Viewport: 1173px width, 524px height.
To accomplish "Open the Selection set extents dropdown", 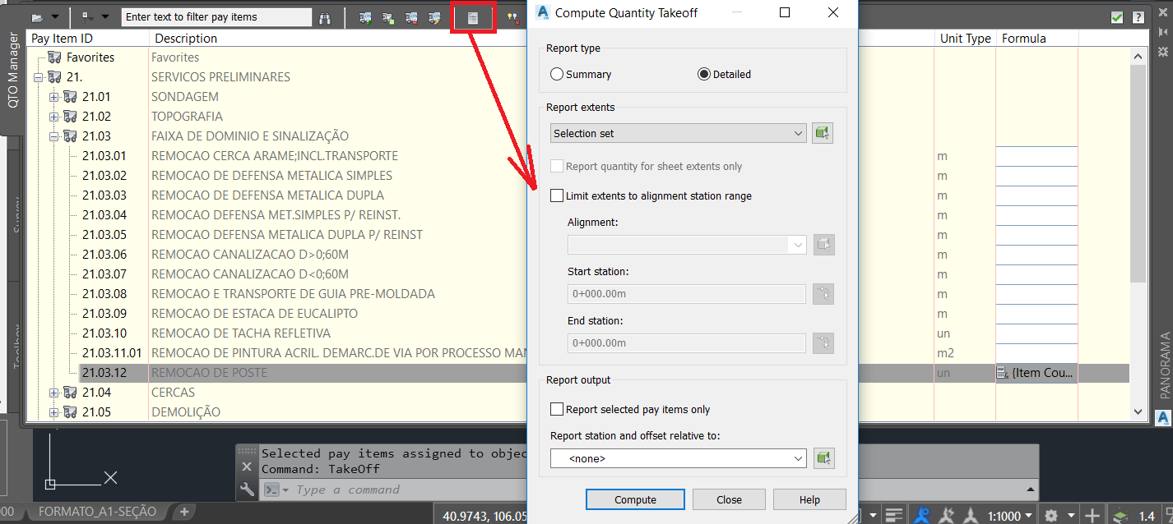I will click(x=678, y=133).
